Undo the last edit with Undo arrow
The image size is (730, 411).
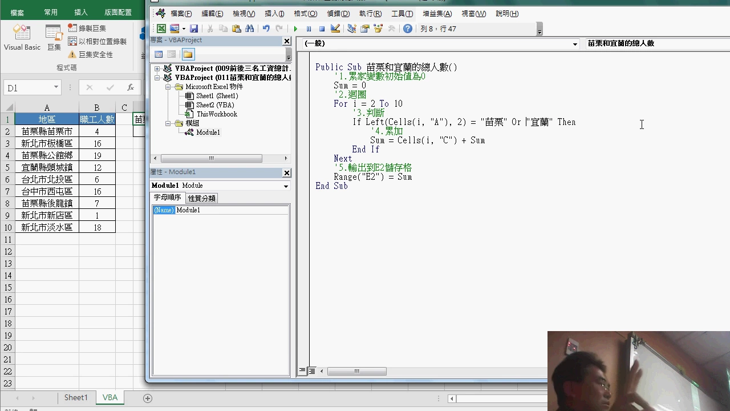(x=266, y=29)
